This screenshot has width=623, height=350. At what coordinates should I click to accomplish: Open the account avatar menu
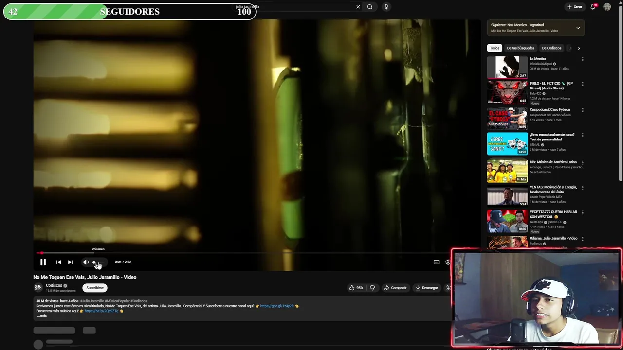point(607,7)
